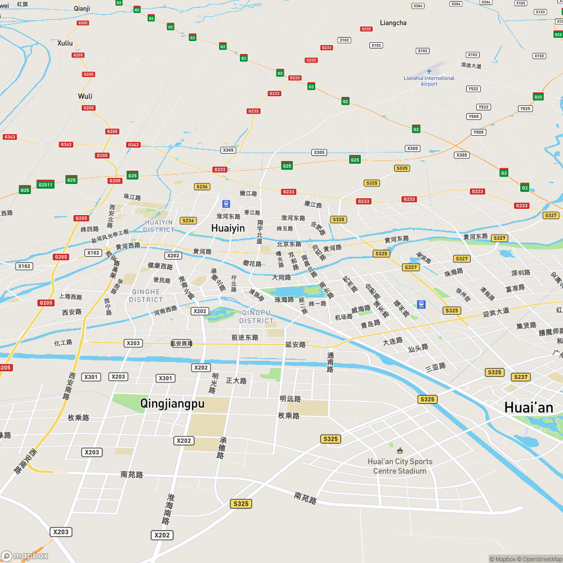Click the Xuliu town label
Screen dimensions: 563x563
65,43
